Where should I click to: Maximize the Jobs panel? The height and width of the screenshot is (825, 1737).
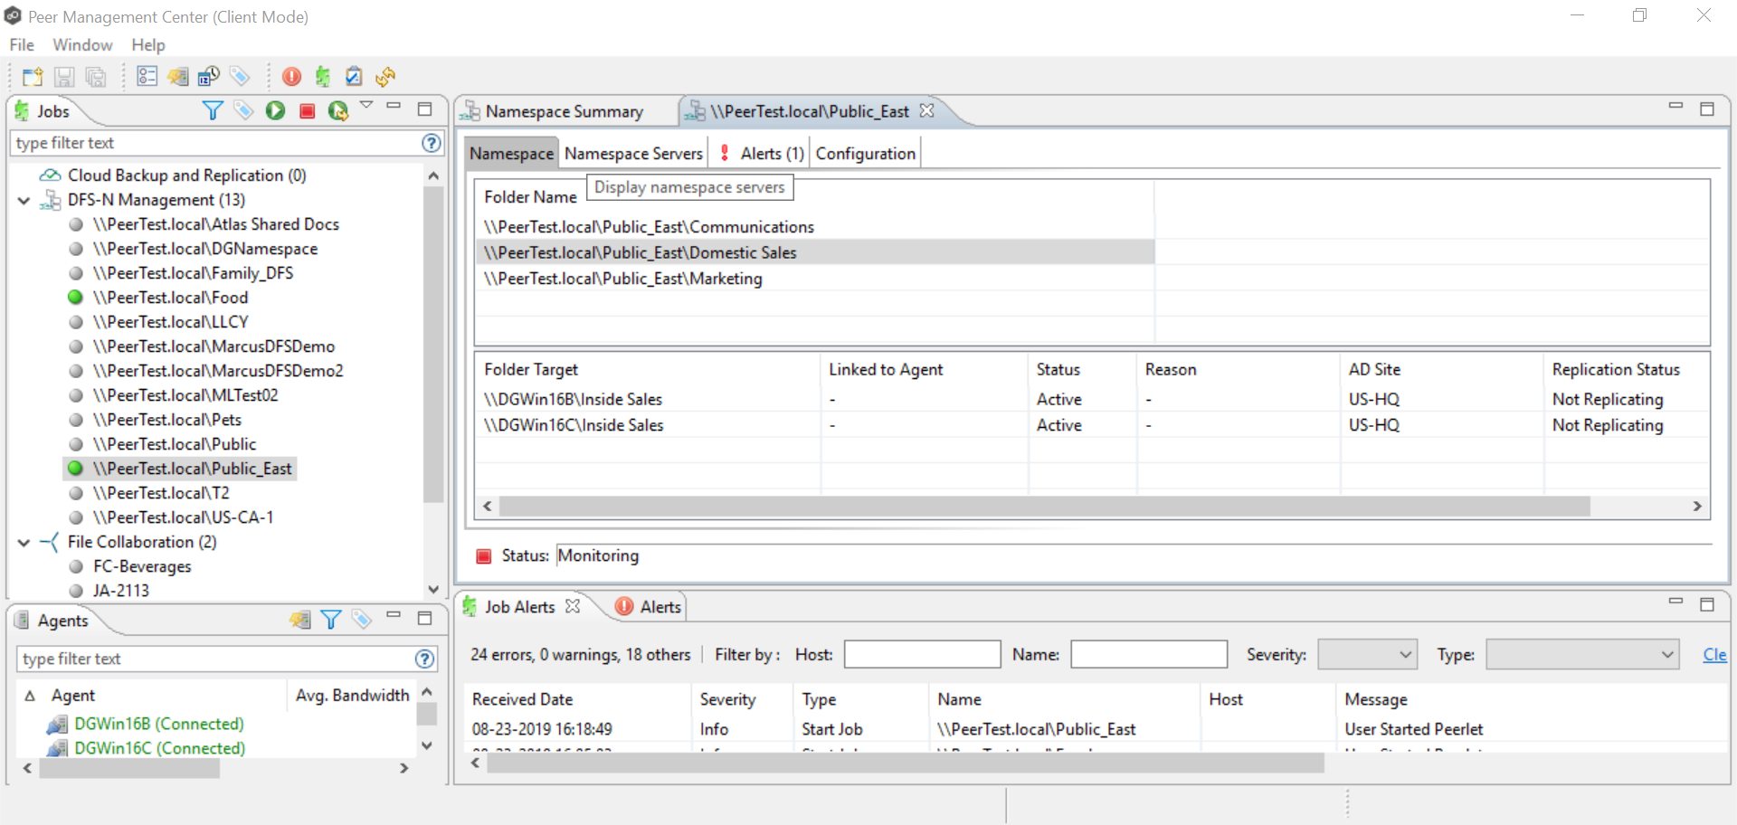(x=424, y=109)
